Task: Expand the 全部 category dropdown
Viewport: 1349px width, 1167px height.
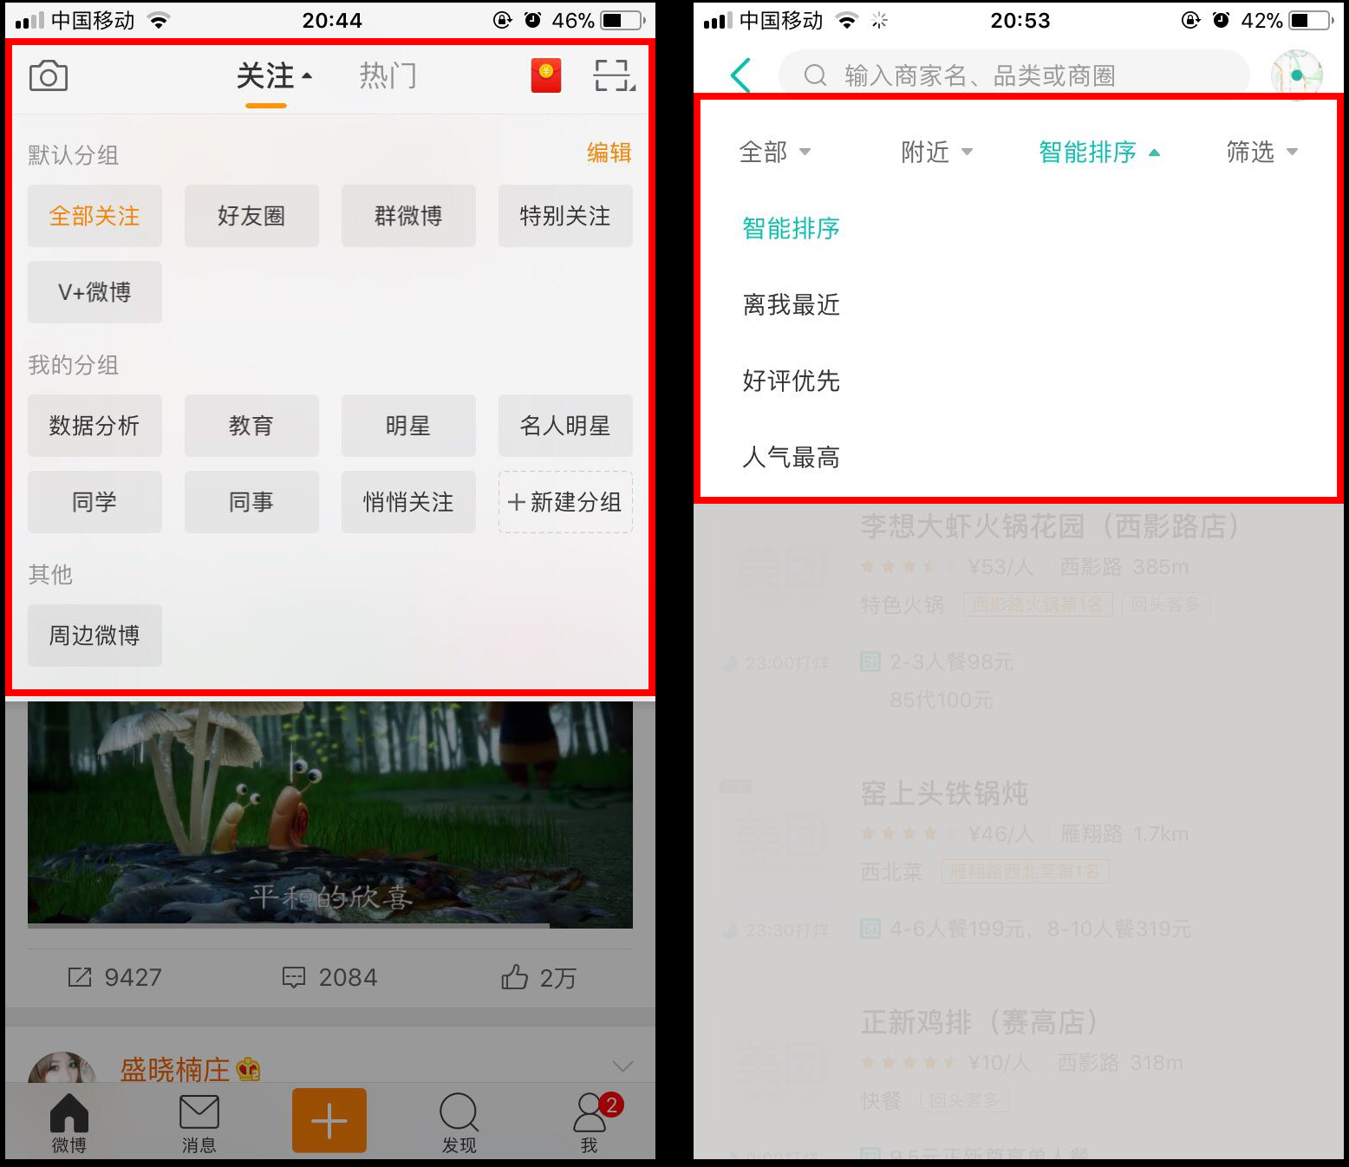Action: [774, 153]
